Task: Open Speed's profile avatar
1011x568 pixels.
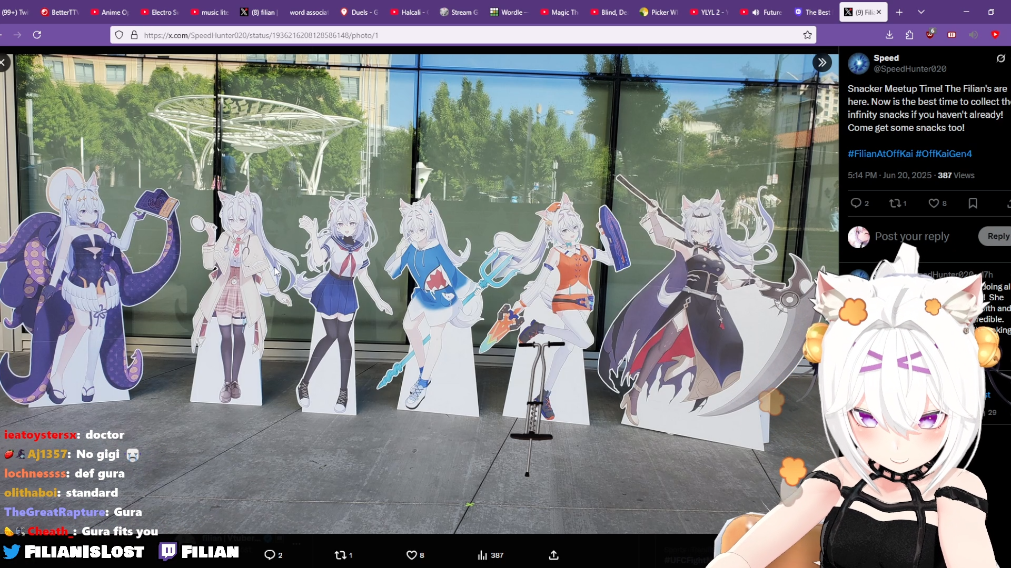Action: [858, 64]
